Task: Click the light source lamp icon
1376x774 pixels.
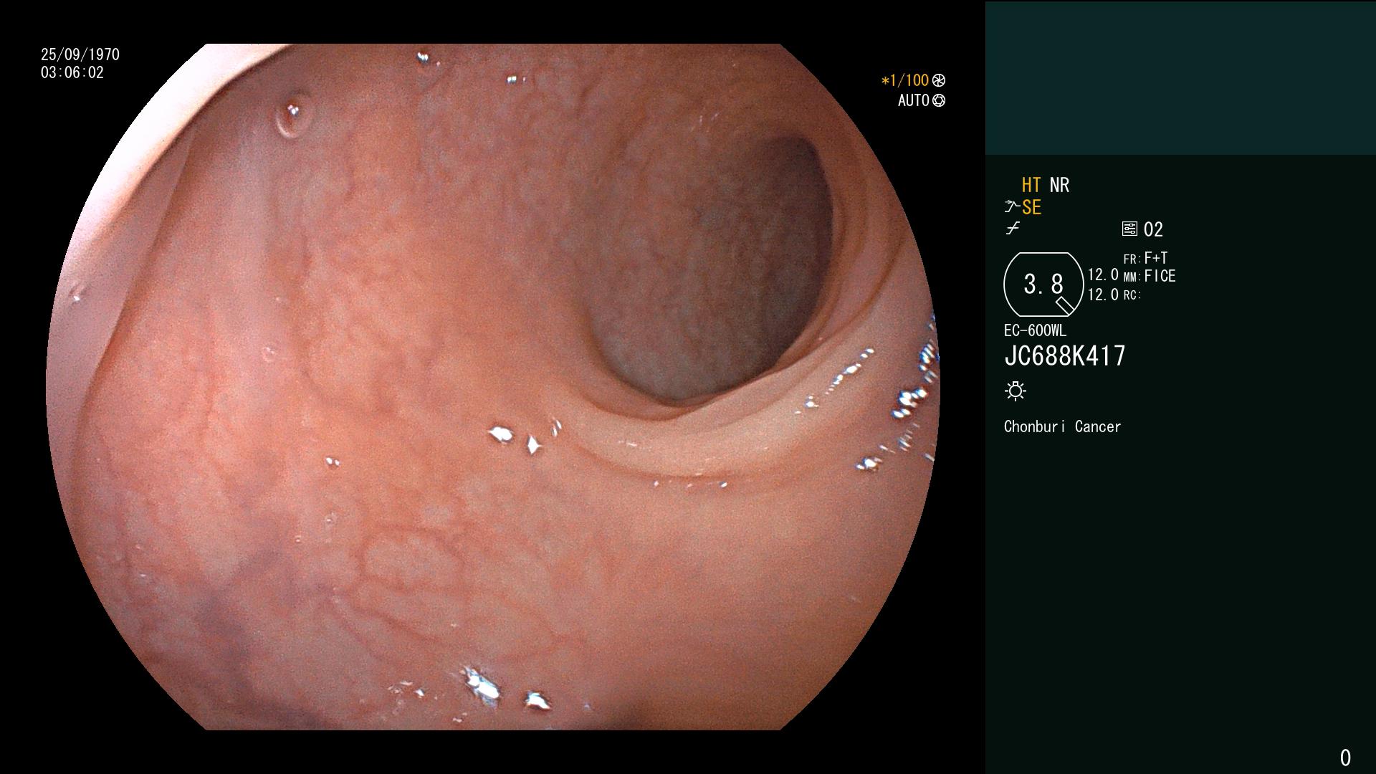Action: 1016,391
